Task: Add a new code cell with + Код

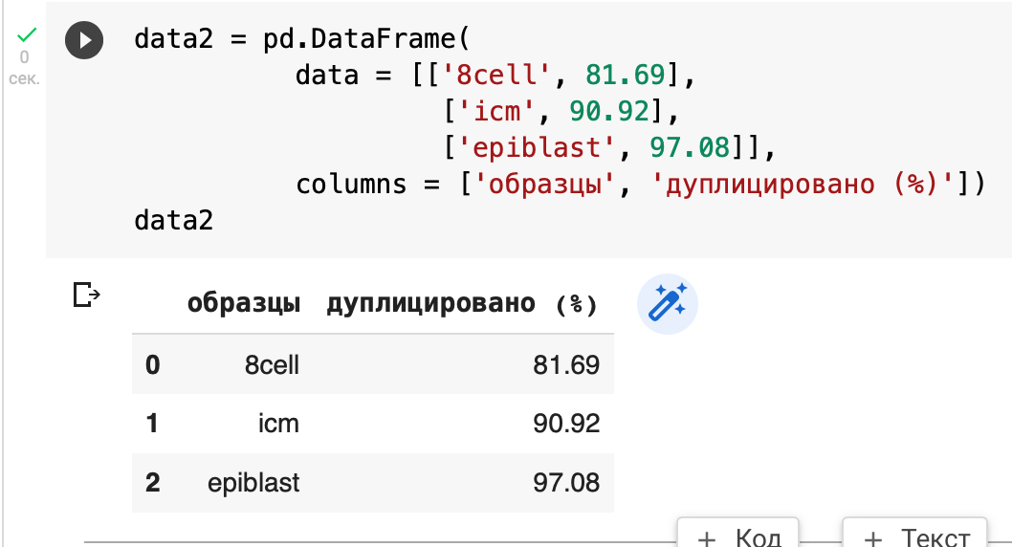Action: tap(738, 535)
